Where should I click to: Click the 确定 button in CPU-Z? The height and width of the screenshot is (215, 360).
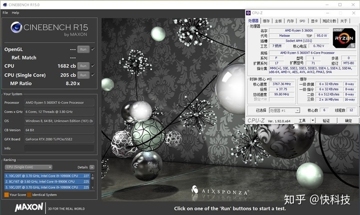348,120
